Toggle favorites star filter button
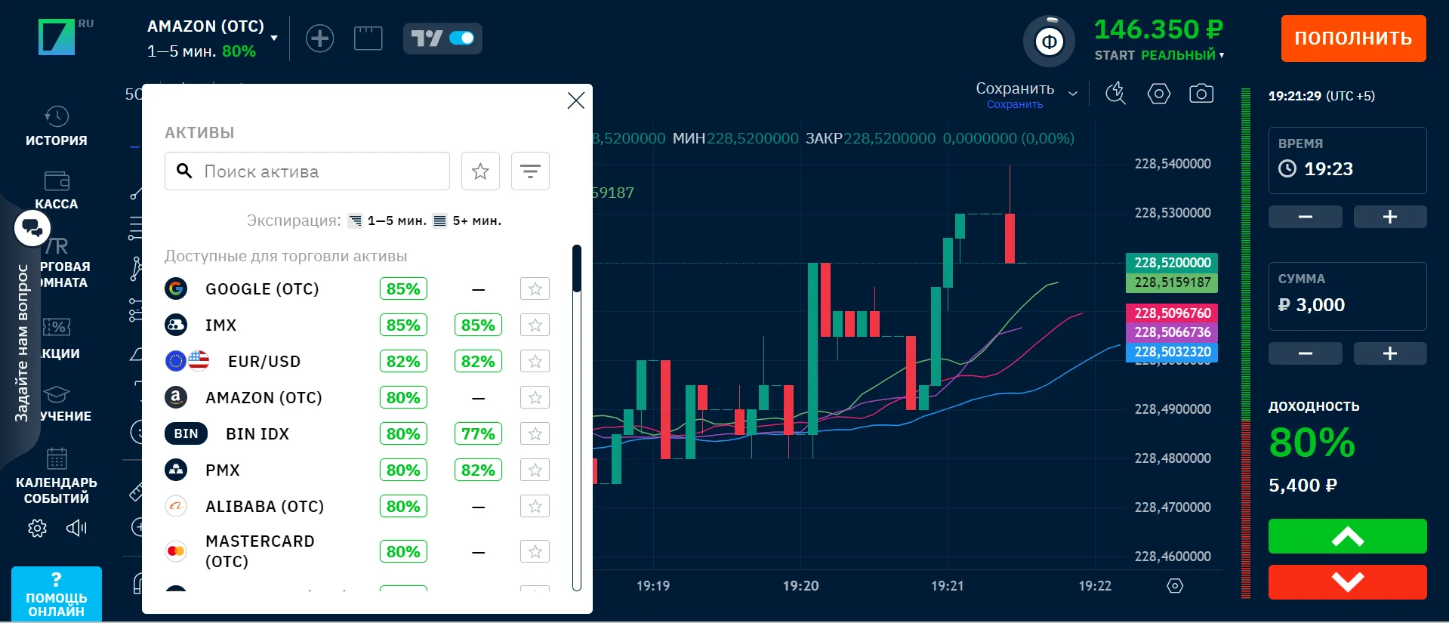Viewport: 1449px width, 623px height. [480, 171]
